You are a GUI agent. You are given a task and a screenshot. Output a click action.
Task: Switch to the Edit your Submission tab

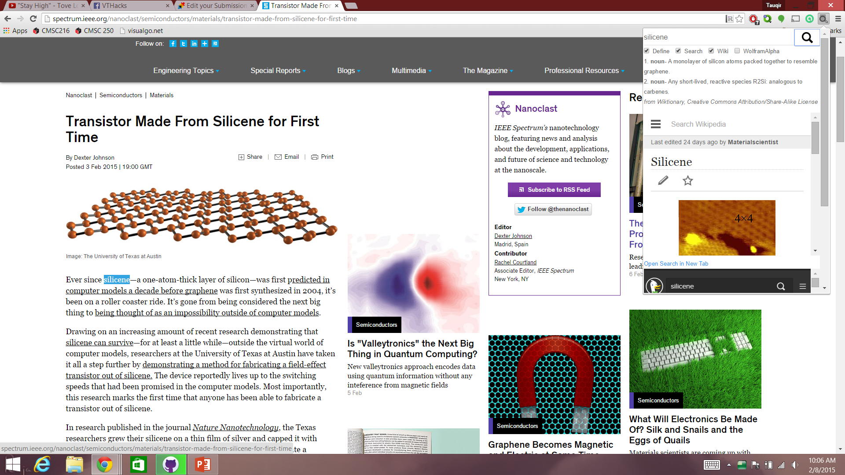pos(216,6)
